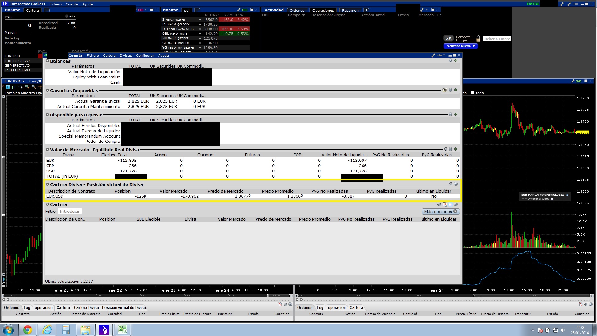The image size is (597, 336).
Task: Click zoom-in magnifier in EUR.USD chart
Action: [x=27, y=87]
